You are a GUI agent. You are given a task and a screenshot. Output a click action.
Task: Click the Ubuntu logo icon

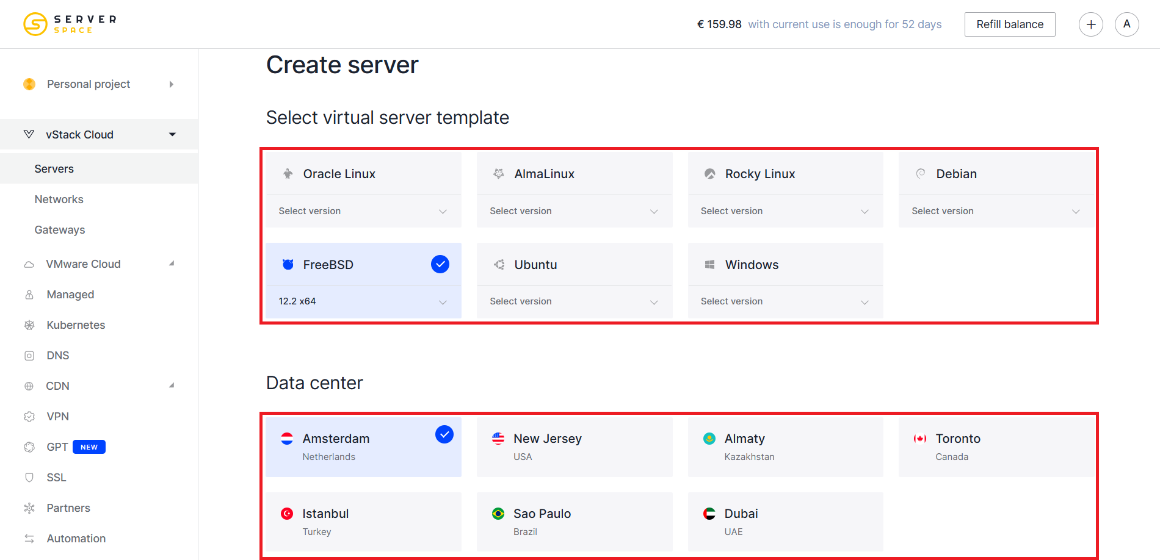click(x=499, y=265)
